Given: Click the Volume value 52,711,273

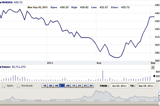Looking at the screenshot, I should [x=19, y=67].
